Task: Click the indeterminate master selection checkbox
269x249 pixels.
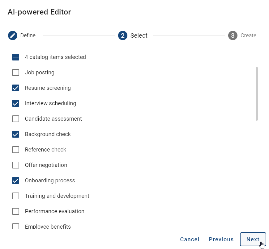Action: (15, 57)
